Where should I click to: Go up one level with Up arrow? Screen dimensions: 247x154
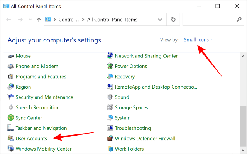coord(39,20)
